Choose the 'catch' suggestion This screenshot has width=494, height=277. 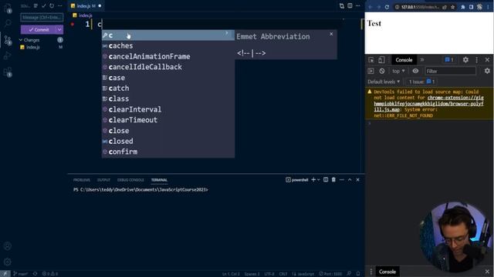168,88
